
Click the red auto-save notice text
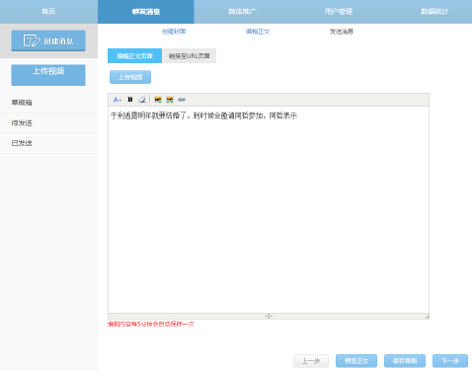[x=151, y=324]
